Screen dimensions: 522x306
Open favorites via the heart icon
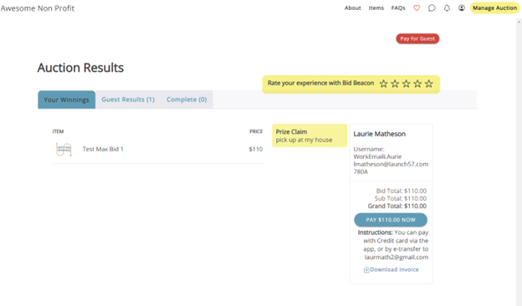417,8
